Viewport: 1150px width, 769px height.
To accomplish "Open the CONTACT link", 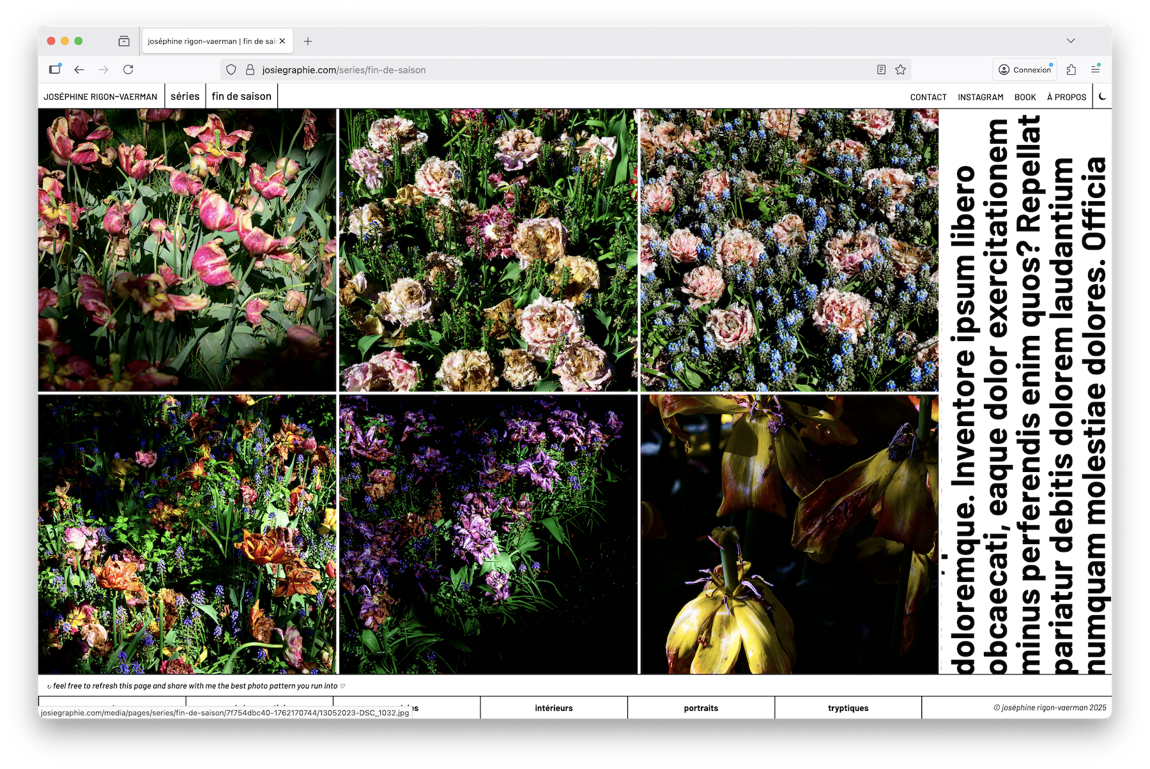I will [928, 97].
